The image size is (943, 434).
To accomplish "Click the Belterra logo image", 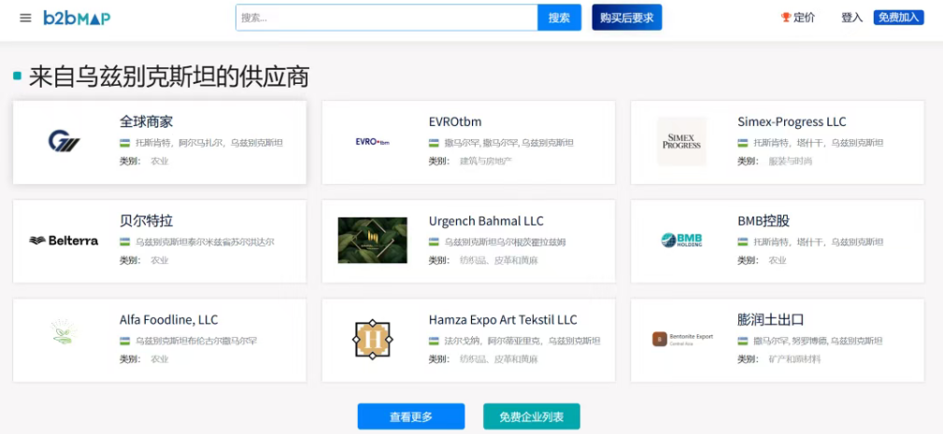I will pos(64,241).
